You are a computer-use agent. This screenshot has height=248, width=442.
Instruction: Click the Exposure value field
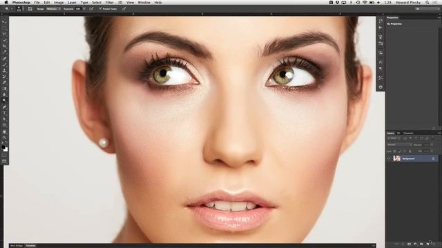[78, 9]
